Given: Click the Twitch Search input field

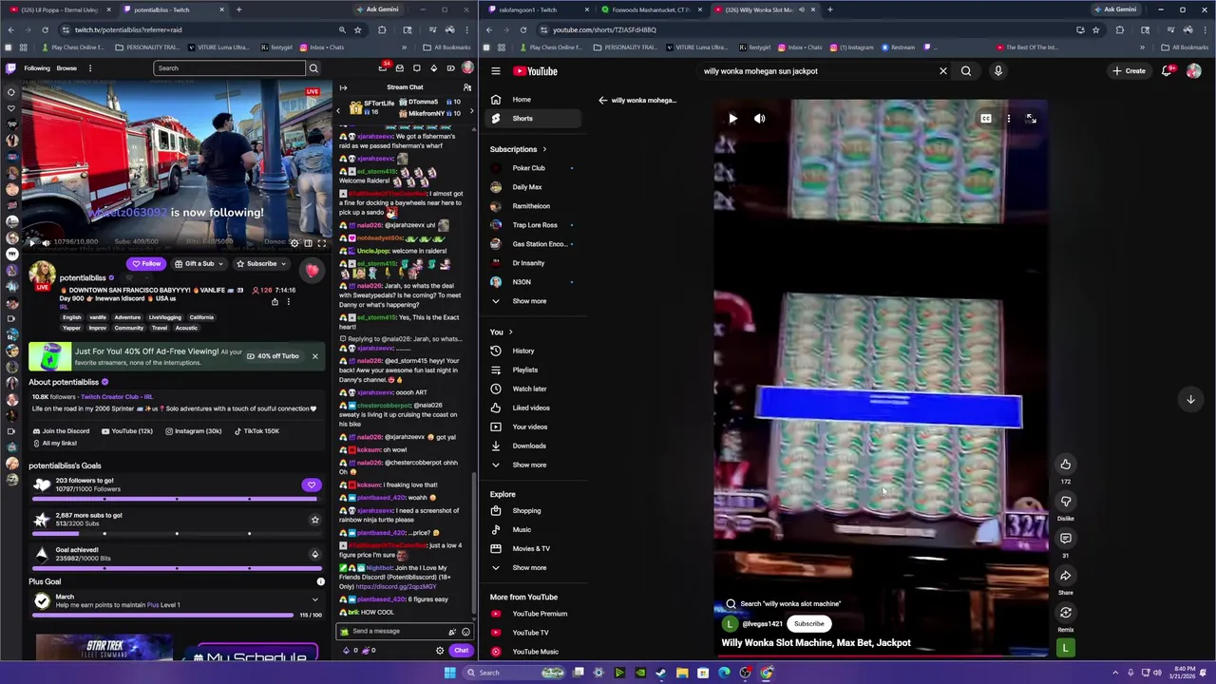Looking at the screenshot, I should tap(229, 68).
